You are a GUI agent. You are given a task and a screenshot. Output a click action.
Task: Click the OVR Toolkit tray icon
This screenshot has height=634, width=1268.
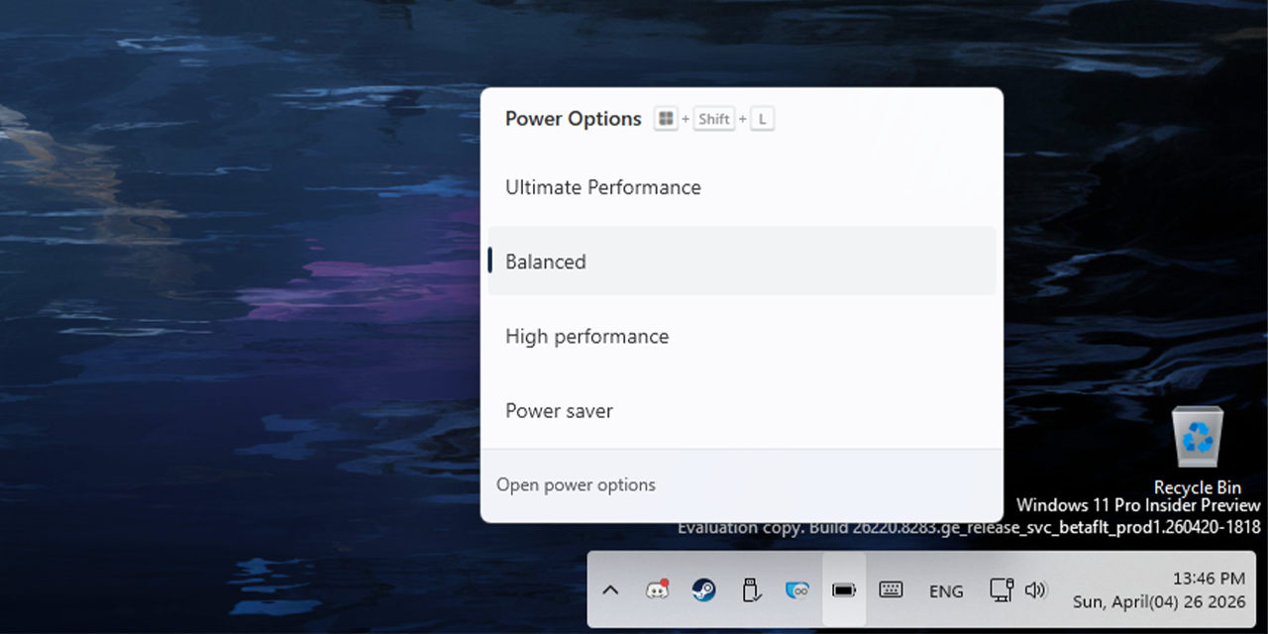[x=798, y=589]
